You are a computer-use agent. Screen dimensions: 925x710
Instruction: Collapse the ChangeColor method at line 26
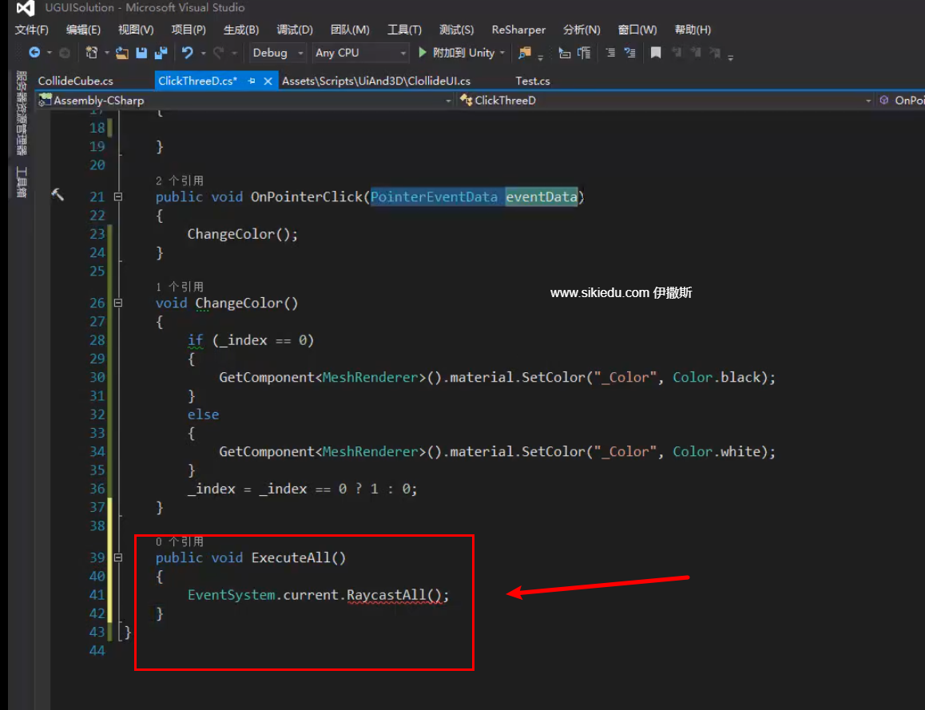click(118, 303)
